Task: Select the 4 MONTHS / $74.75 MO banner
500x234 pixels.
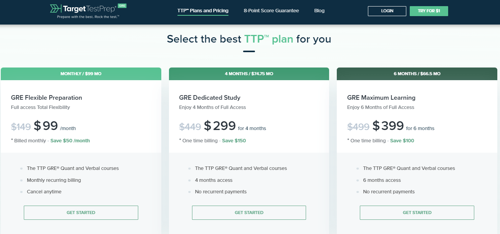Action: [x=249, y=74]
